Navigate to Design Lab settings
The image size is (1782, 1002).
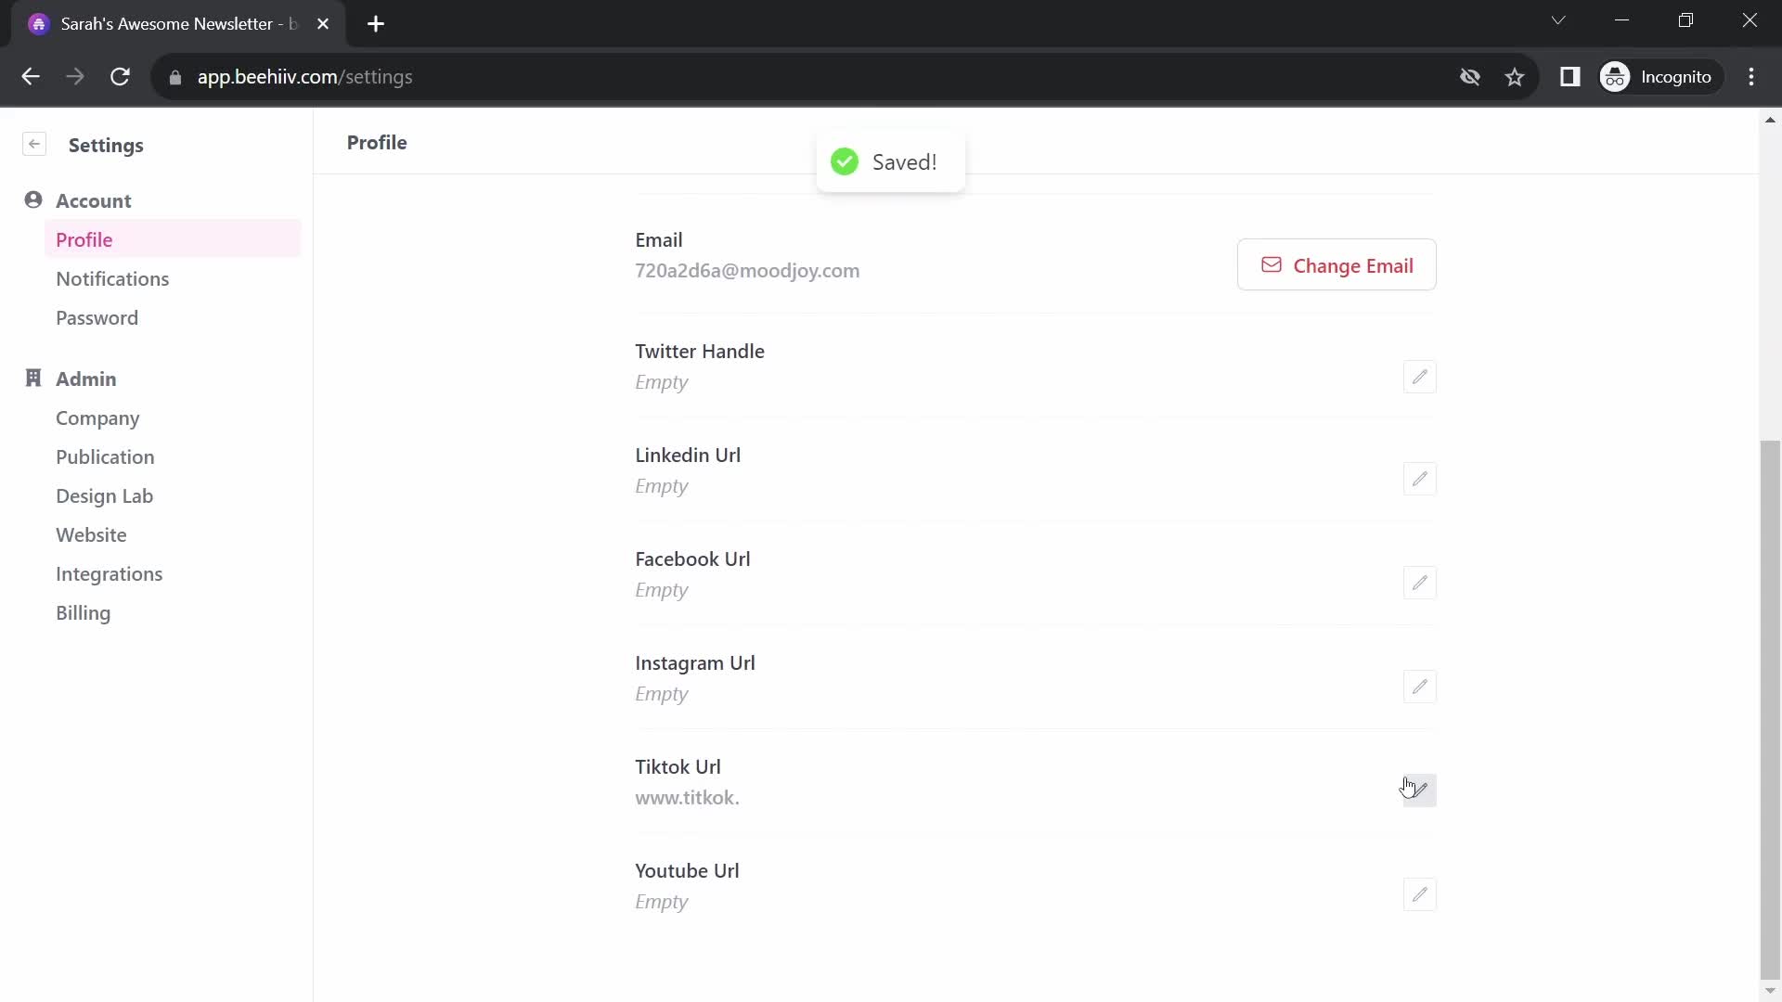pos(104,495)
